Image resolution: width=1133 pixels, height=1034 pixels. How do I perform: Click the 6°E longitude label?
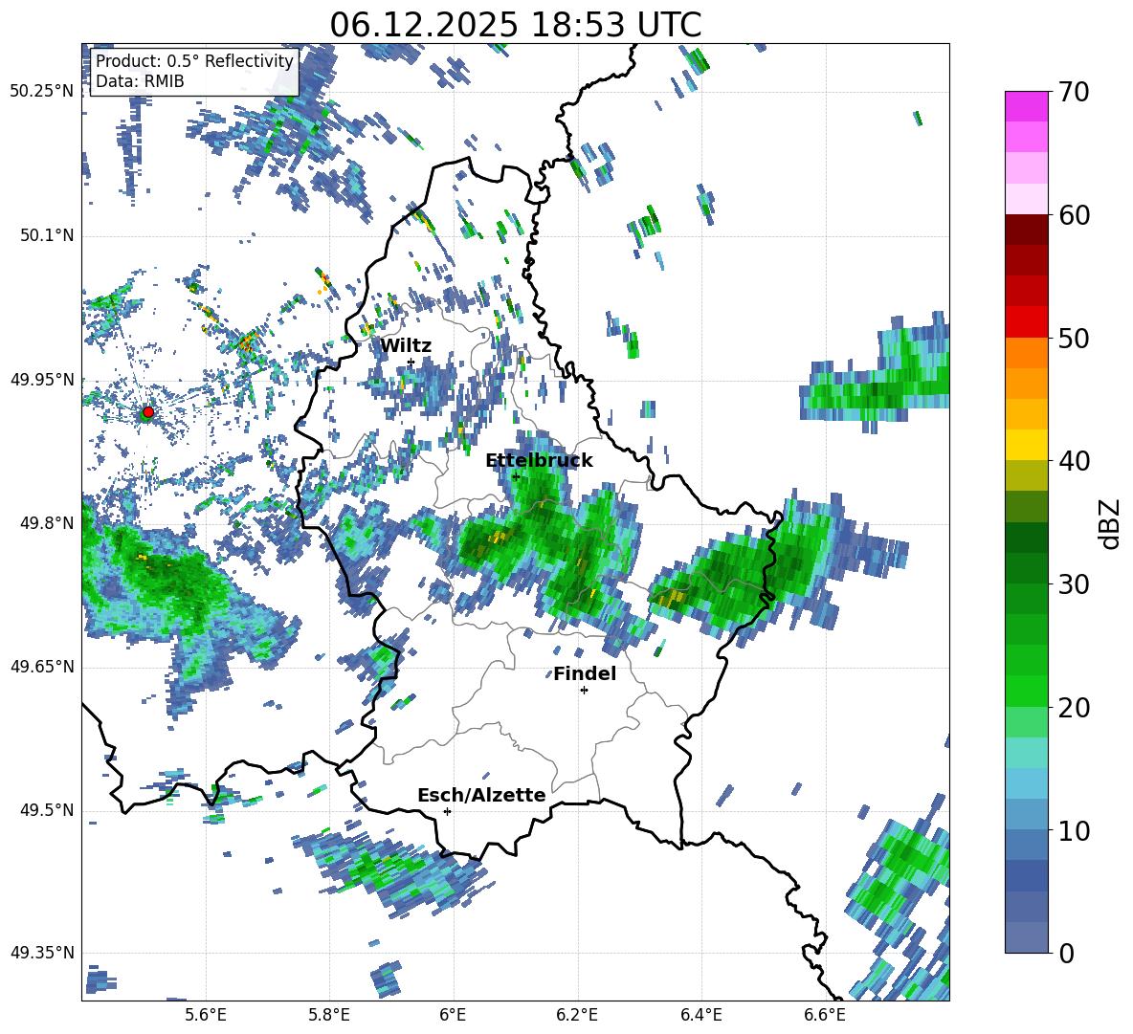[x=453, y=1015]
